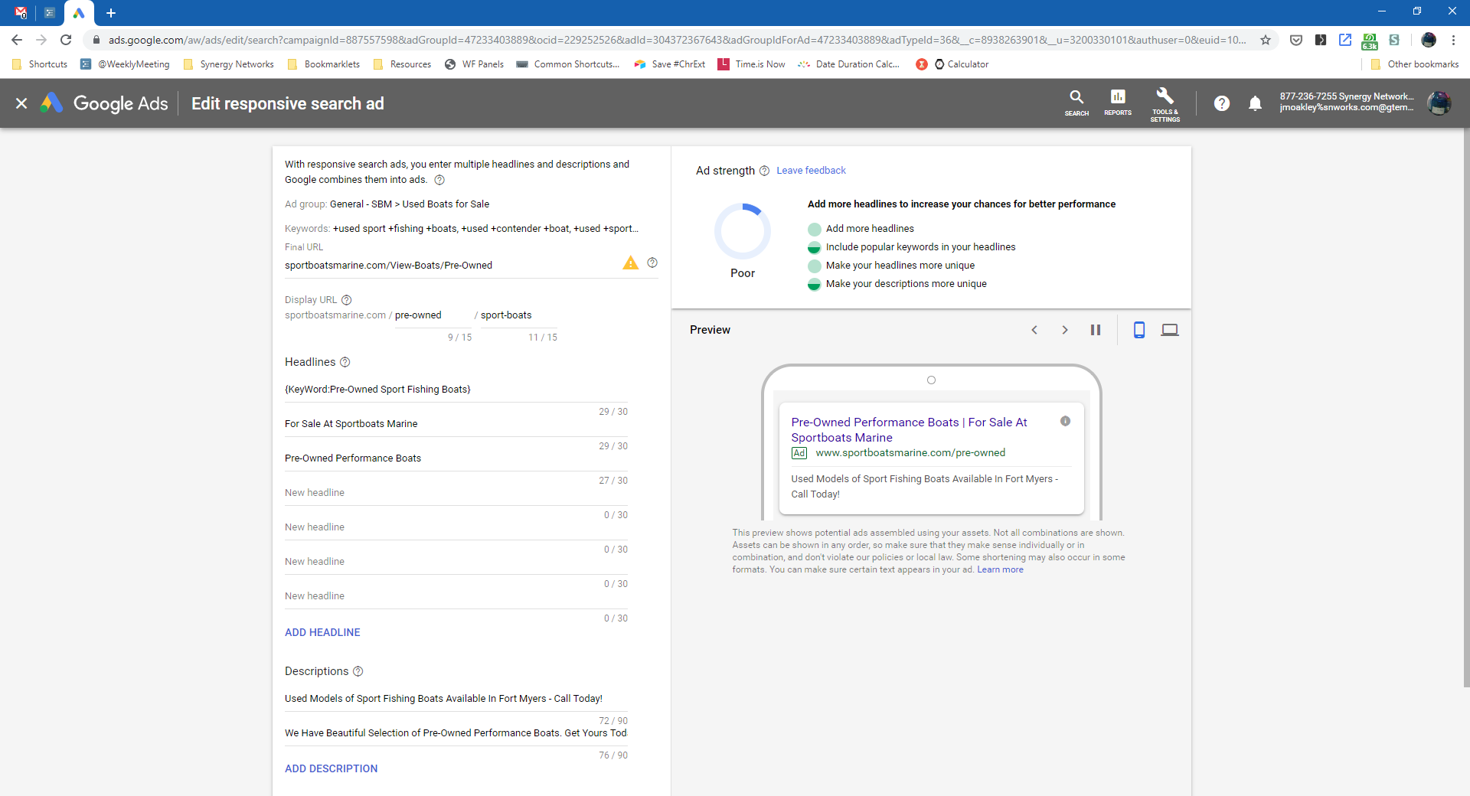Image resolution: width=1470 pixels, height=796 pixels.
Task: Bookmark this page with the star icon
Action: (x=1266, y=40)
